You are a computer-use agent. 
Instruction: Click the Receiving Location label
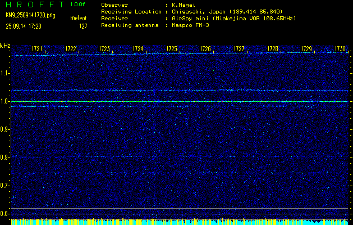coord(131,12)
